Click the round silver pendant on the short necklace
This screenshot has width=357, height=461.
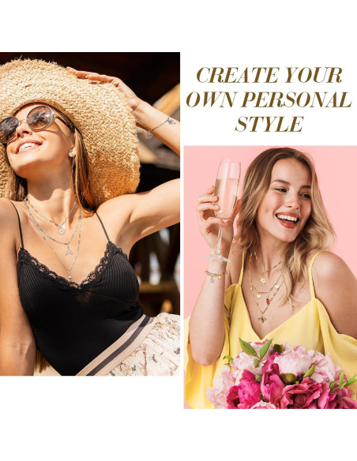(x=62, y=230)
